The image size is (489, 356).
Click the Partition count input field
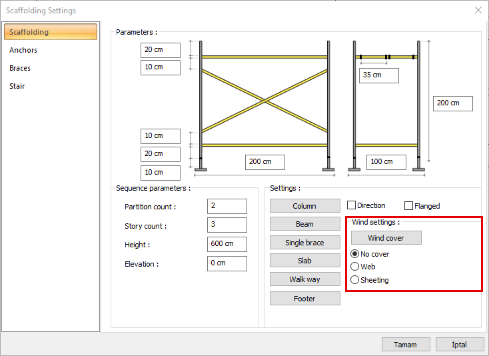[x=227, y=207]
